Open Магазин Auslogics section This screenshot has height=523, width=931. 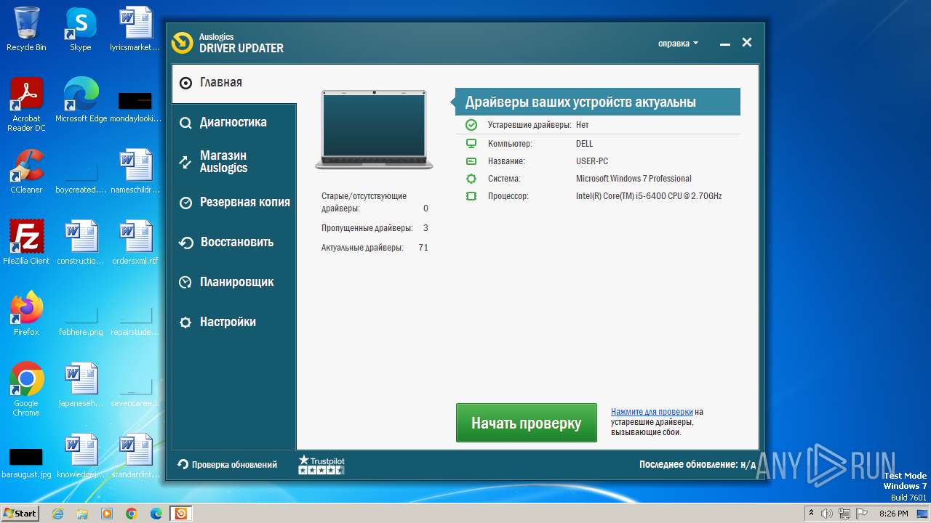234,161
